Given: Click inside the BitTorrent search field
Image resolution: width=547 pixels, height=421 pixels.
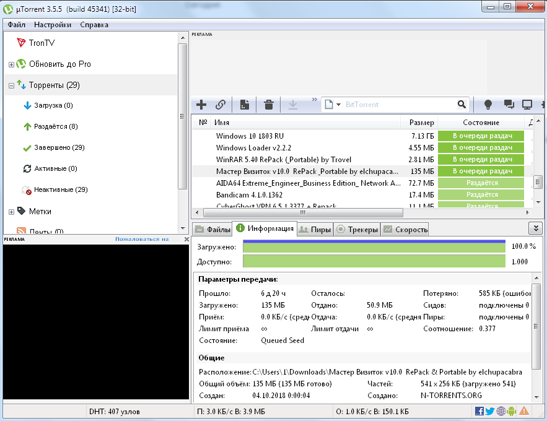Looking at the screenshot, I should [x=400, y=105].
